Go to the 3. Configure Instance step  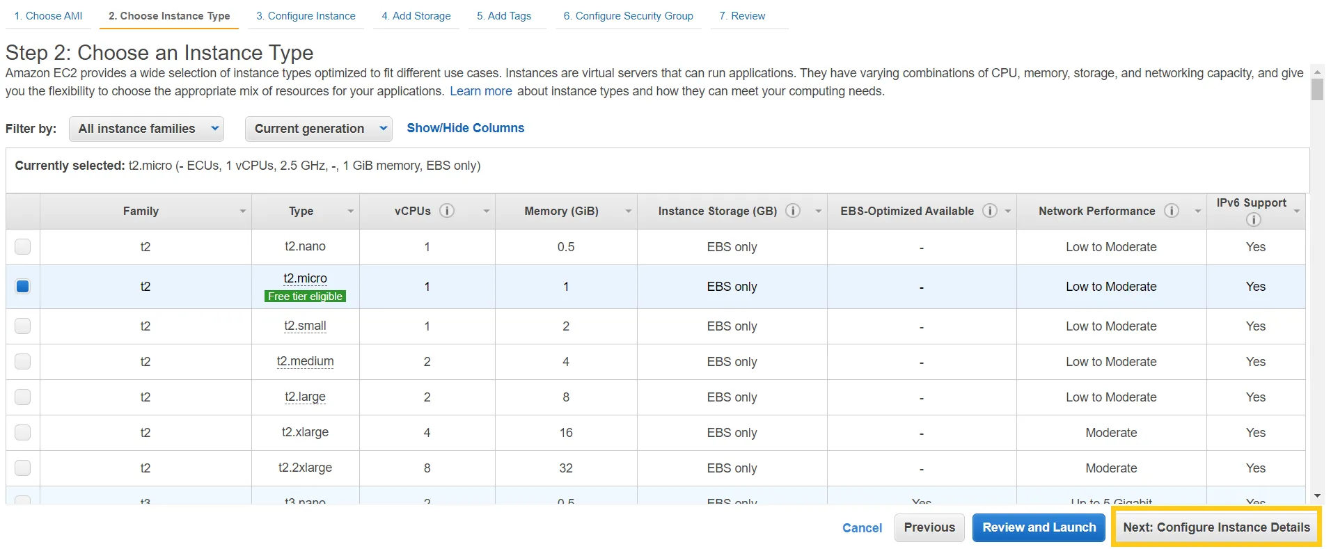click(306, 15)
